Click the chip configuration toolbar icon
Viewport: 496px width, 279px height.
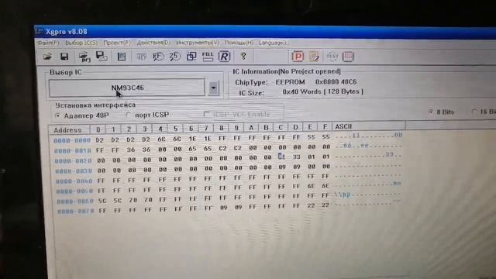(x=122, y=57)
